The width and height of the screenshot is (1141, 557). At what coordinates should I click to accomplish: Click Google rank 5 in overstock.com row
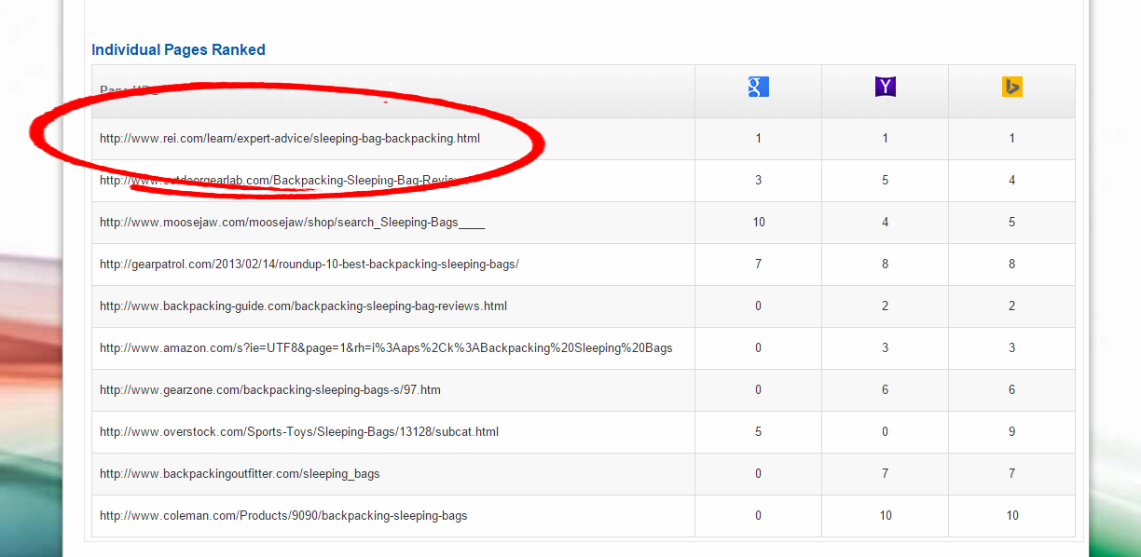click(759, 432)
